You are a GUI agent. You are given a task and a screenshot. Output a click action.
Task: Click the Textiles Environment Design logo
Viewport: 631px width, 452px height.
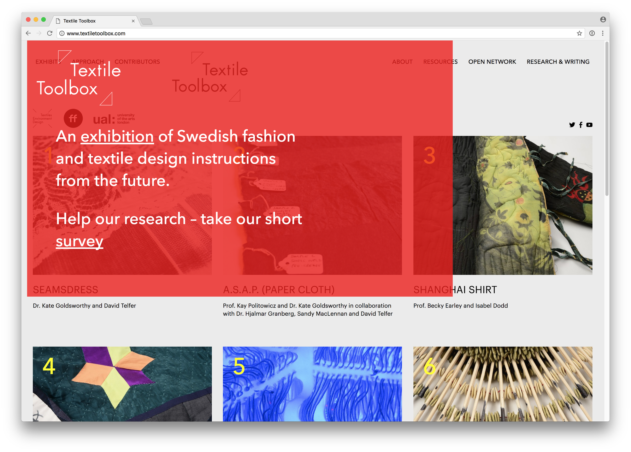[42, 119]
